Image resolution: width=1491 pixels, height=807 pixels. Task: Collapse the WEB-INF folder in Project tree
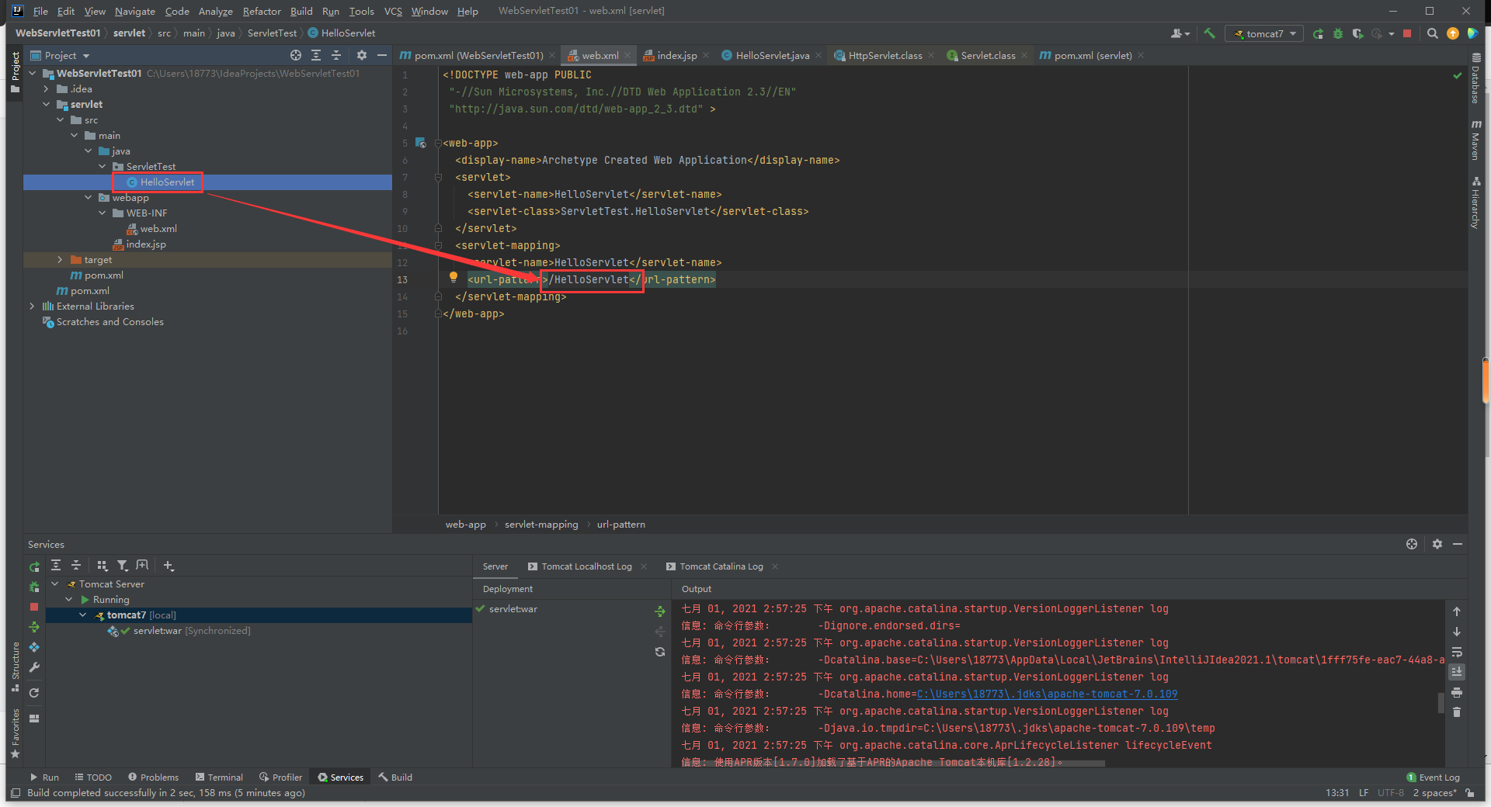102,213
